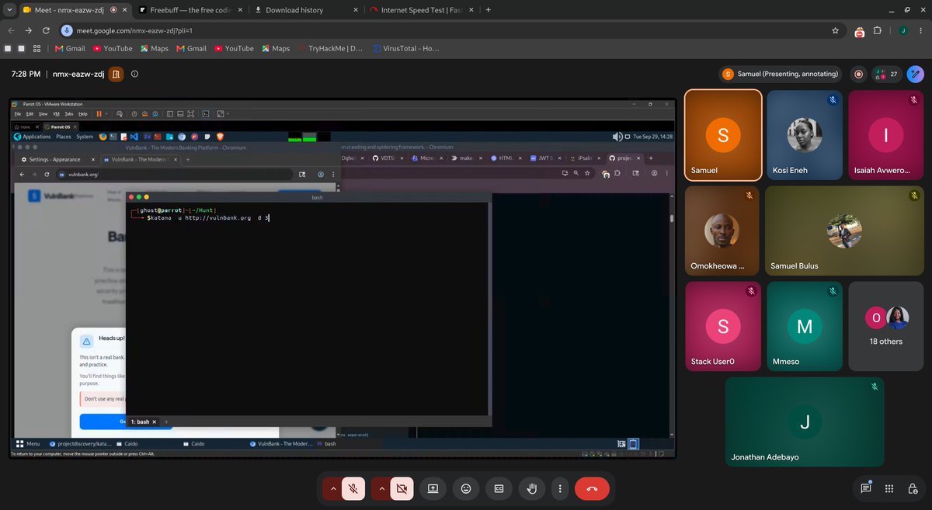This screenshot has width=932, height=510.
Task: Open the Chrome profile J avatar
Action: click(x=902, y=30)
